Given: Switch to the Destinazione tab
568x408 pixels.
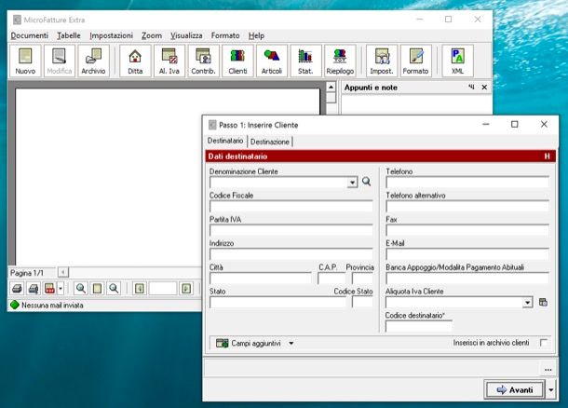Looking at the screenshot, I should click(270, 142).
